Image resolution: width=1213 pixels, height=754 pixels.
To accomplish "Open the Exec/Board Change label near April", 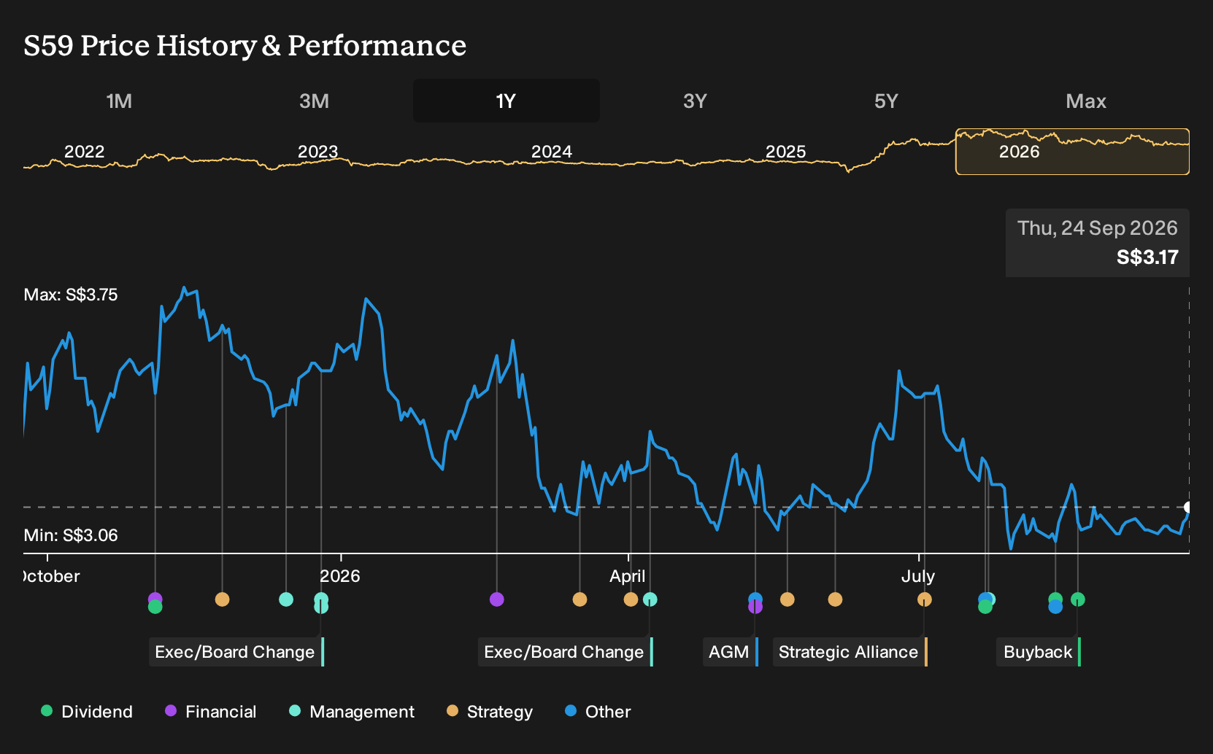I will coord(566,652).
